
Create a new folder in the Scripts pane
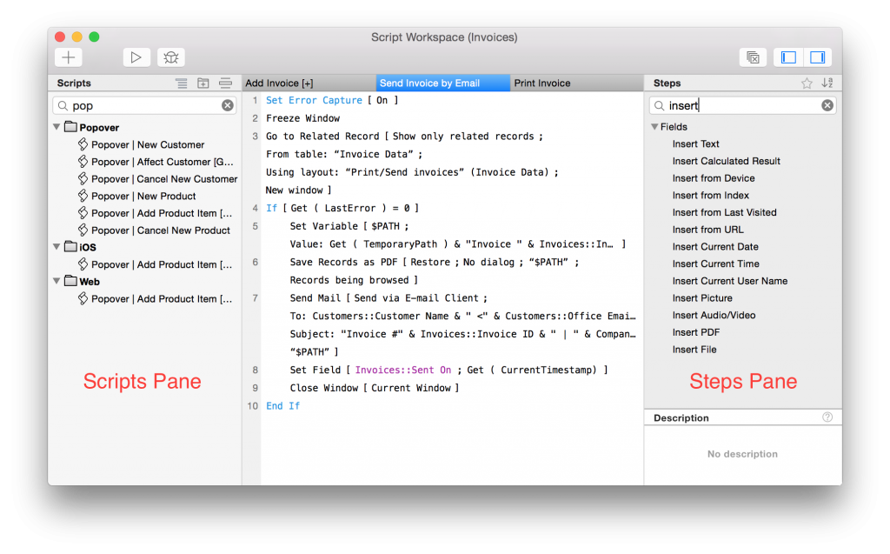(203, 83)
